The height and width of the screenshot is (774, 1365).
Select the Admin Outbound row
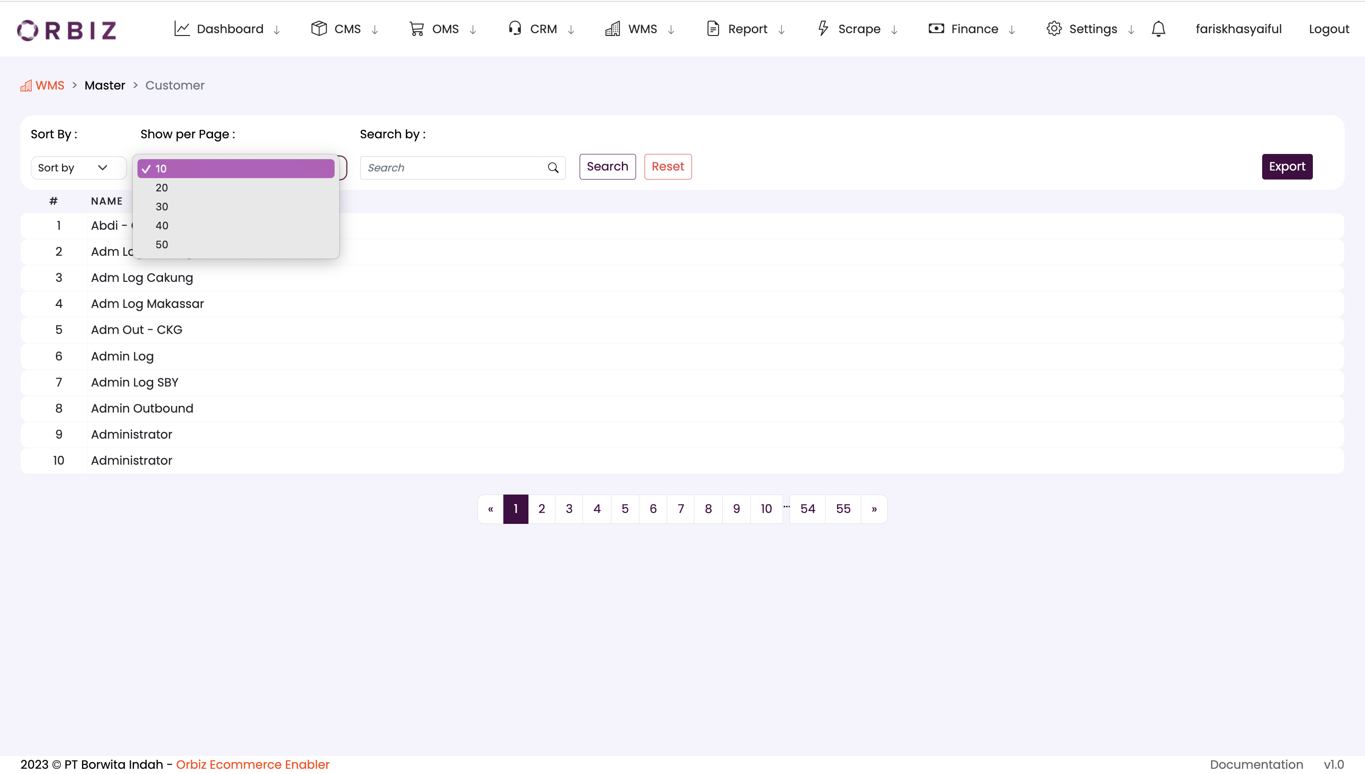pyautogui.click(x=682, y=409)
